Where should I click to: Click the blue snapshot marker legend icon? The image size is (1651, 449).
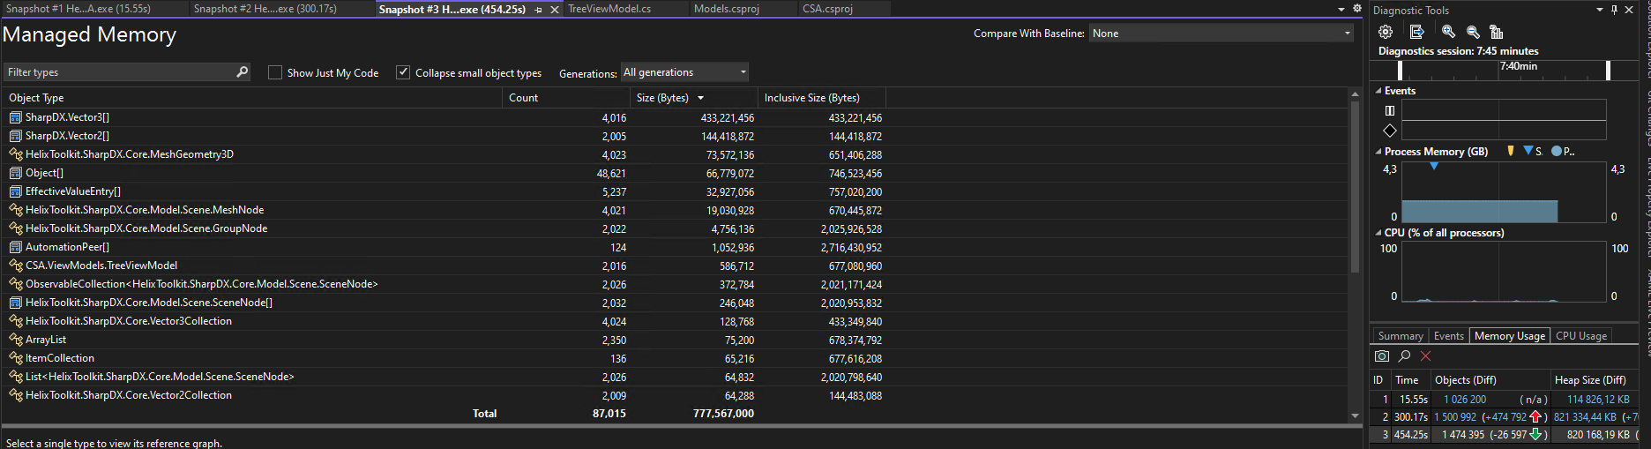pos(1528,152)
